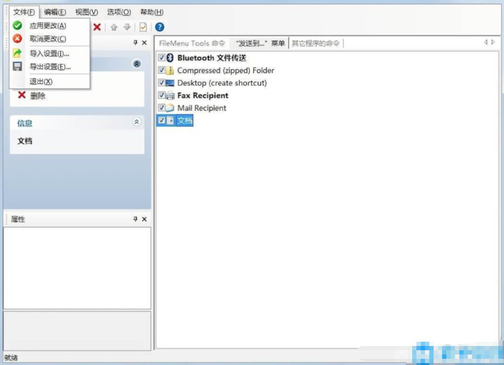Click the Export Settings floppy disk icon
Viewport: 504px width, 365px height.
tap(17, 66)
